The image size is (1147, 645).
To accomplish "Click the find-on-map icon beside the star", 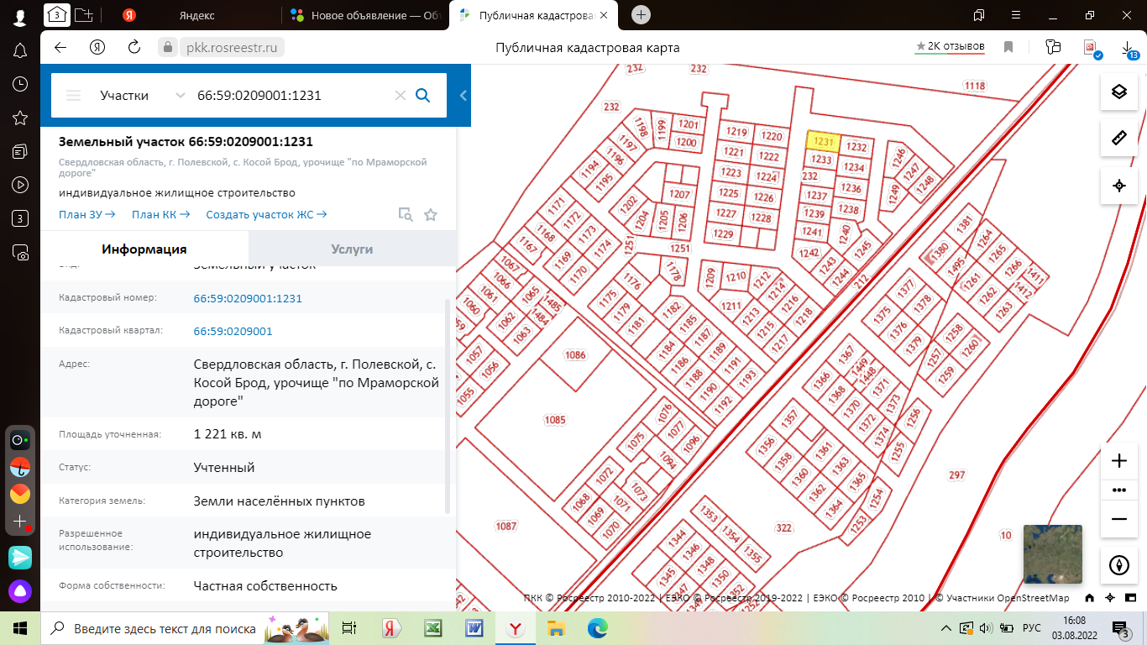I will (x=406, y=215).
